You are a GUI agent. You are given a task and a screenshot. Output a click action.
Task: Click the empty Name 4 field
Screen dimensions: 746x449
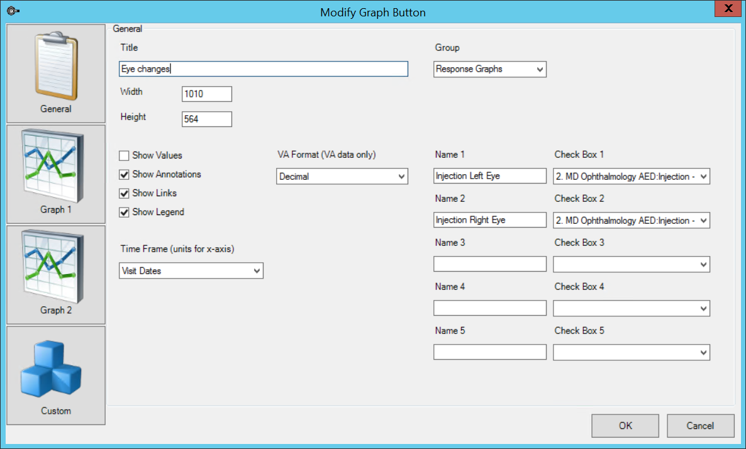(490, 308)
